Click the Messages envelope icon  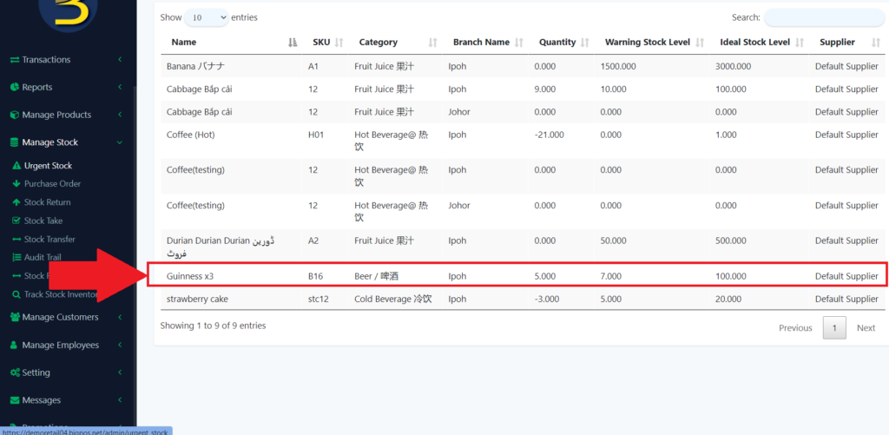[x=14, y=401]
